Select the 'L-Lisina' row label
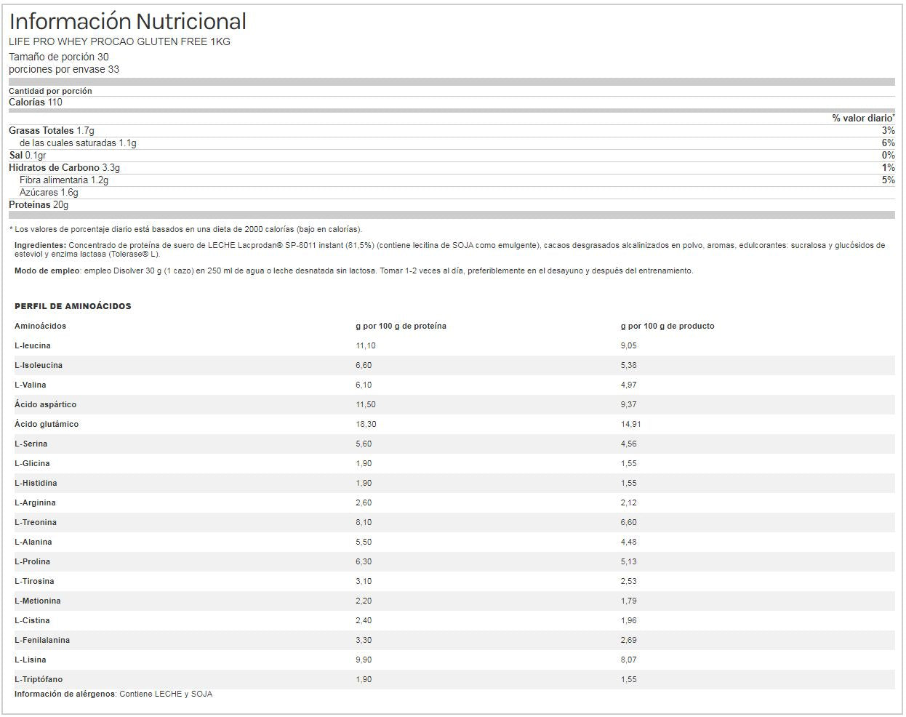Screen dimensions: 906x717 [31, 660]
